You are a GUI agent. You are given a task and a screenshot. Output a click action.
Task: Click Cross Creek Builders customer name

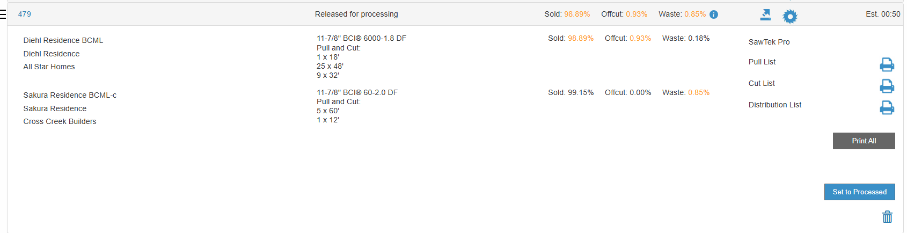(60, 121)
